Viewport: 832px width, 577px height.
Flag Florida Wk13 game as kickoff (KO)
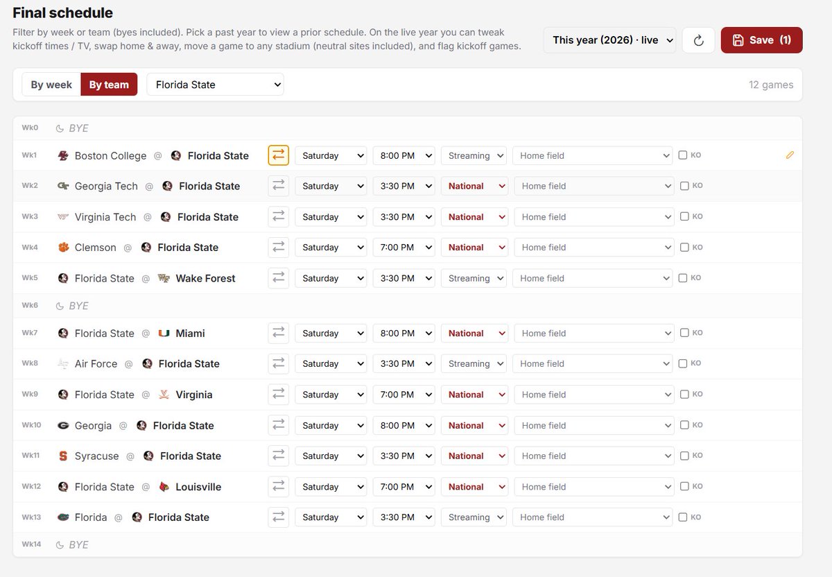tap(683, 517)
